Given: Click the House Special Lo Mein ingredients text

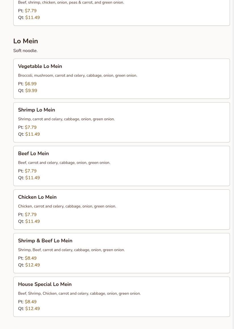Looking at the screenshot, I should [x=79, y=294].
